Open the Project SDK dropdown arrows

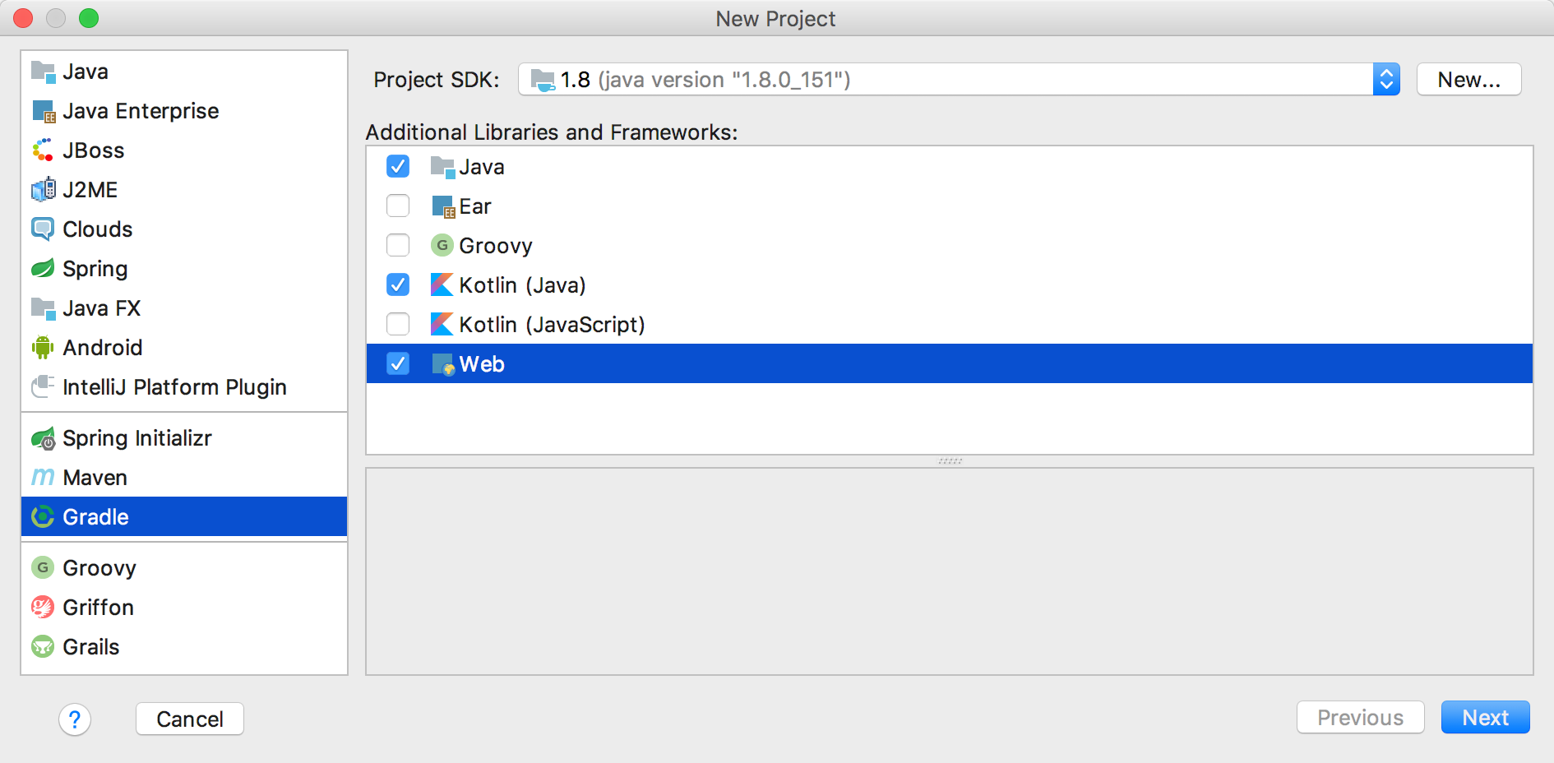[1386, 80]
